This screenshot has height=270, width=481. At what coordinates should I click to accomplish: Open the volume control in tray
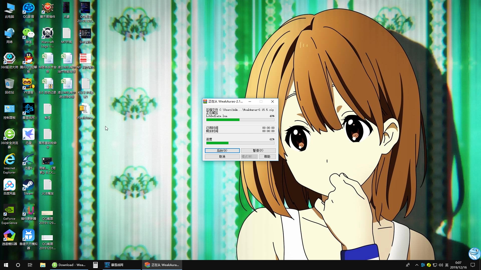point(441,265)
